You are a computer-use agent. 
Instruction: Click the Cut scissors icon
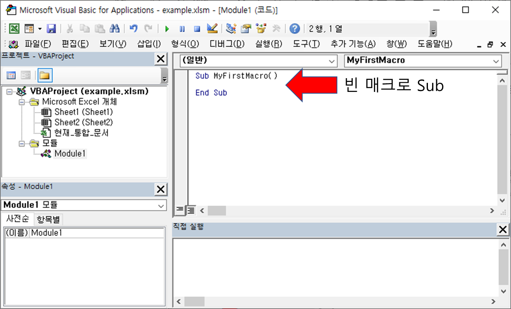[70, 29]
